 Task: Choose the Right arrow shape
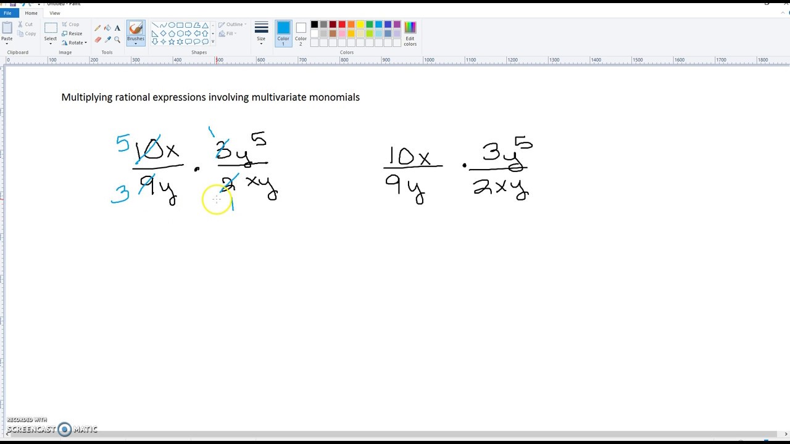(188, 33)
